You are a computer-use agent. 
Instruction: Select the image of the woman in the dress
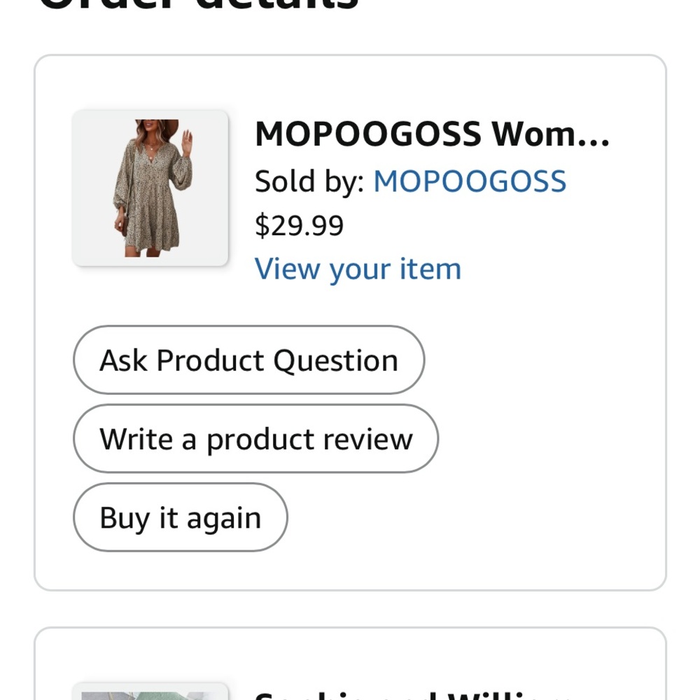point(150,188)
